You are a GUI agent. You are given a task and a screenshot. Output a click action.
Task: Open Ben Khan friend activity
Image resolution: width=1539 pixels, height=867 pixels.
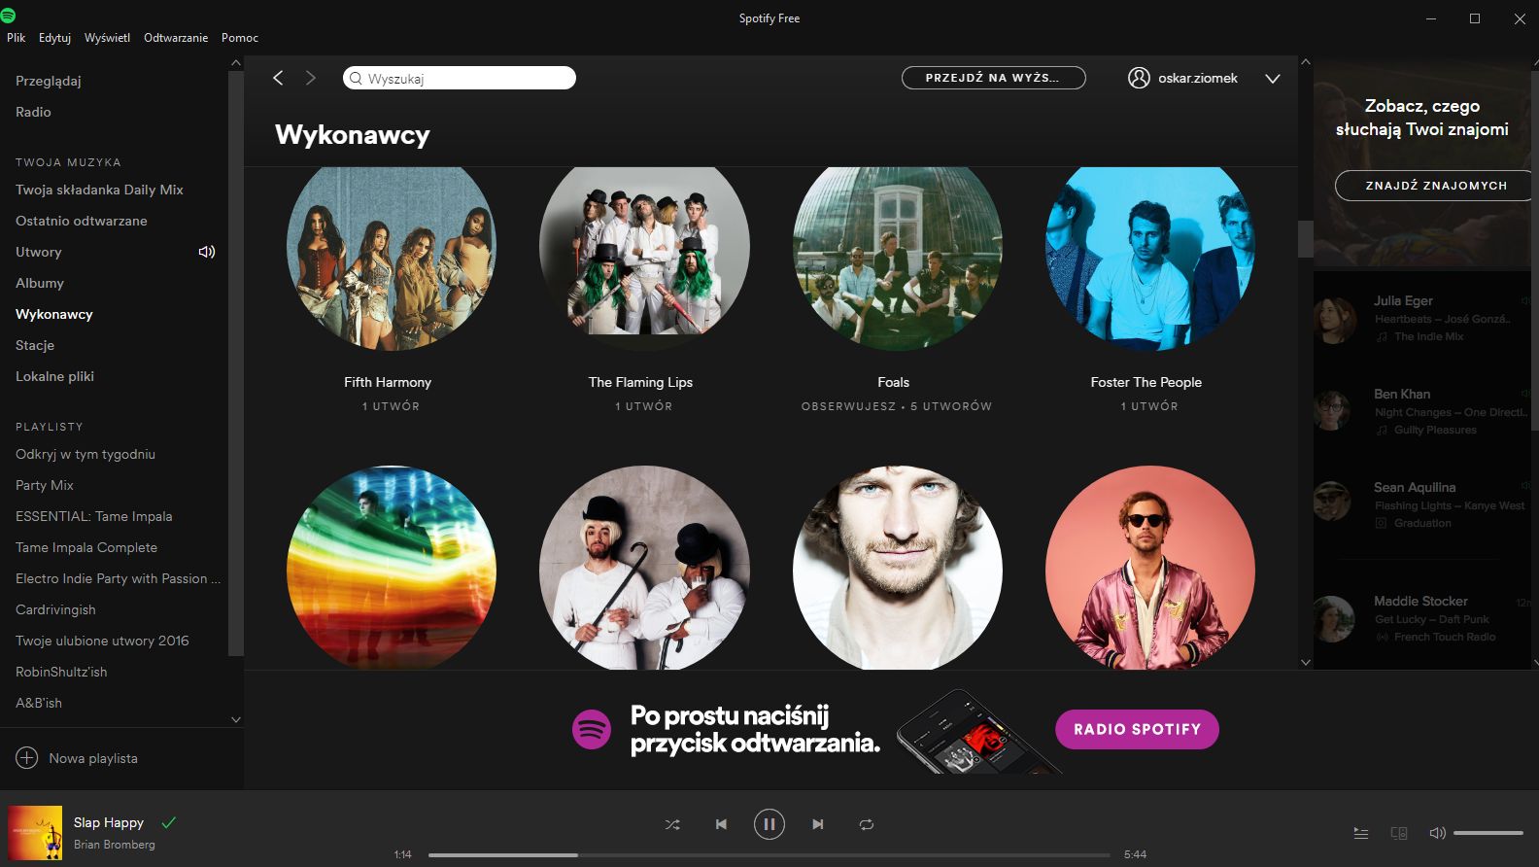click(x=1422, y=412)
